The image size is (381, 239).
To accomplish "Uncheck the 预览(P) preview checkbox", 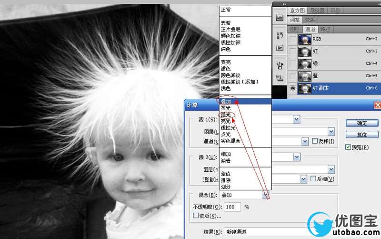I will point(348,147).
